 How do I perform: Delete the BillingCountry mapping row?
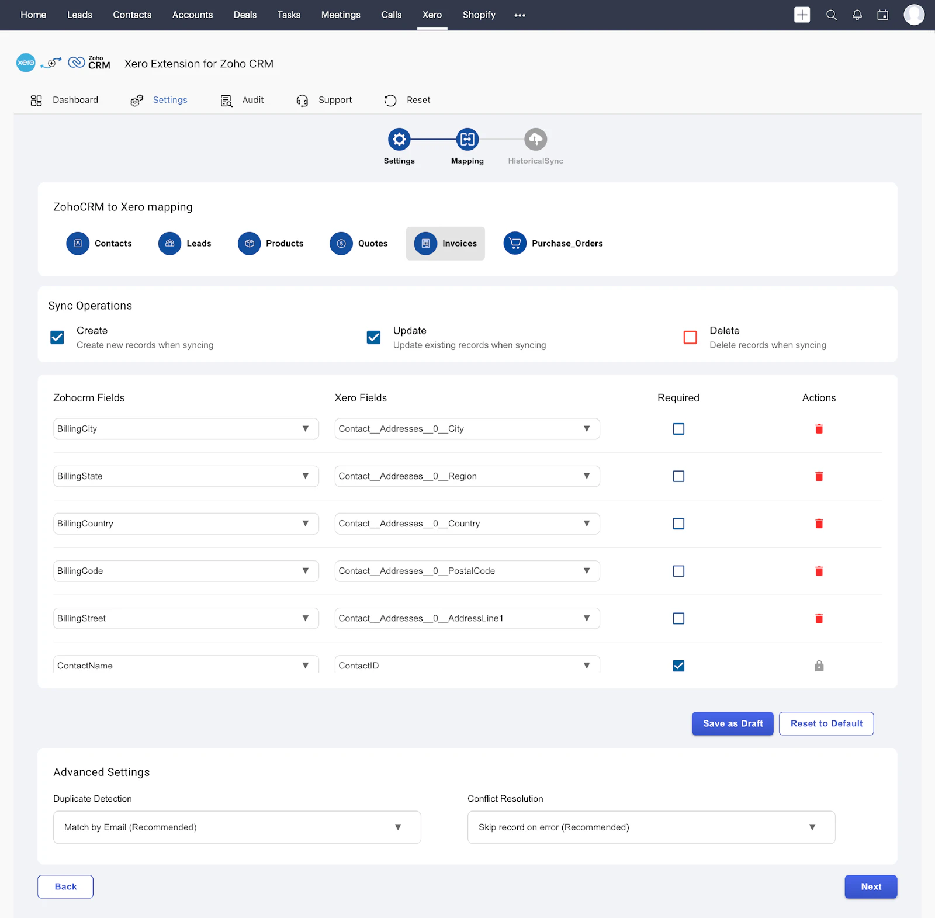pos(819,524)
